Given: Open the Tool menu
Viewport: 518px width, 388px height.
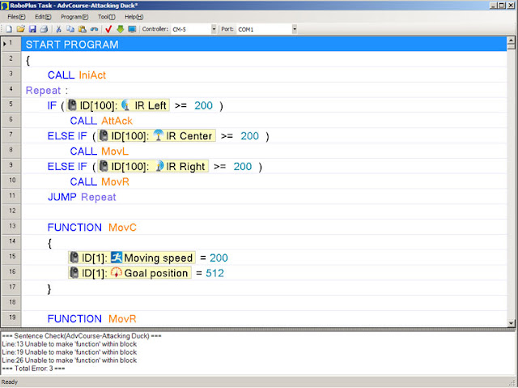Looking at the screenshot, I should click(x=106, y=17).
